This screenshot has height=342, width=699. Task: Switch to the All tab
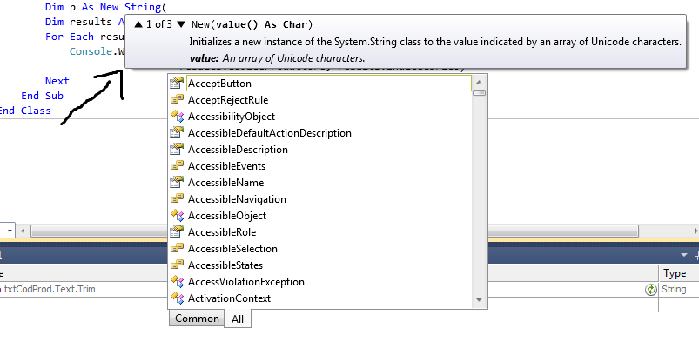tap(238, 319)
